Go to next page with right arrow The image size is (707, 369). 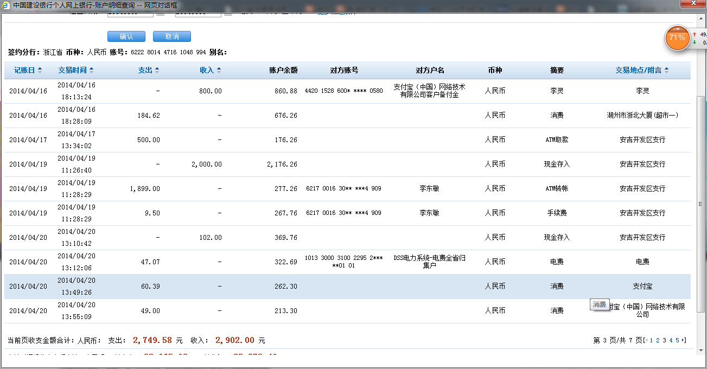pos(684,340)
